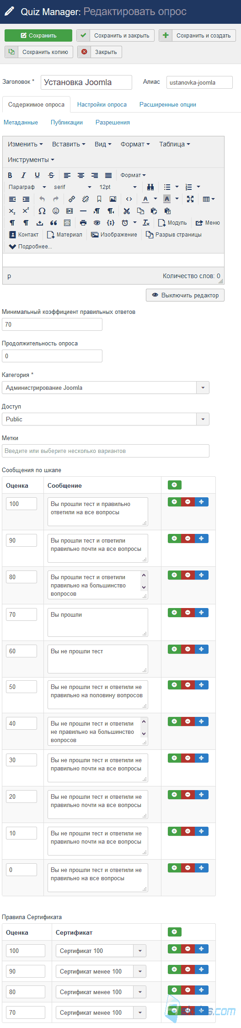
Task: Switch to Метаданные tab
Action: coord(21,122)
